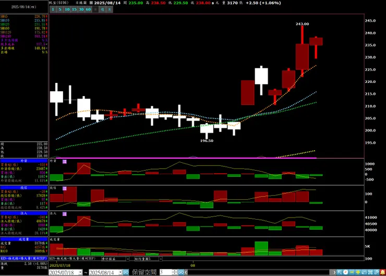Open the purple list icon in 投信 panel
The width and height of the screenshot is (386, 276).
click(x=65, y=188)
